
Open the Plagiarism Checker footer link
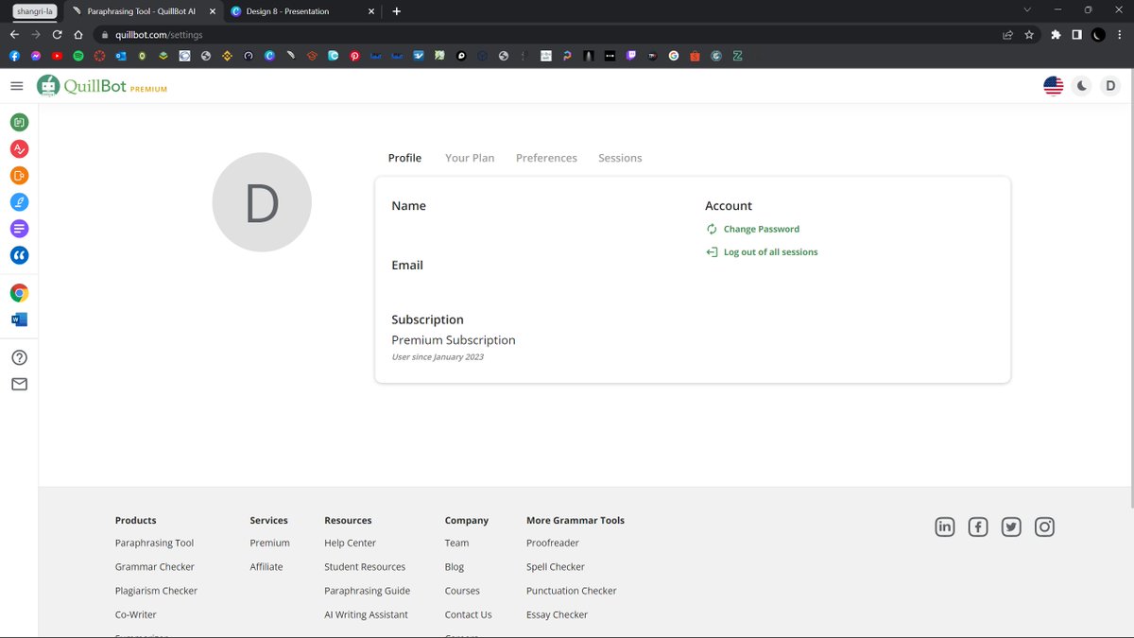tap(156, 591)
